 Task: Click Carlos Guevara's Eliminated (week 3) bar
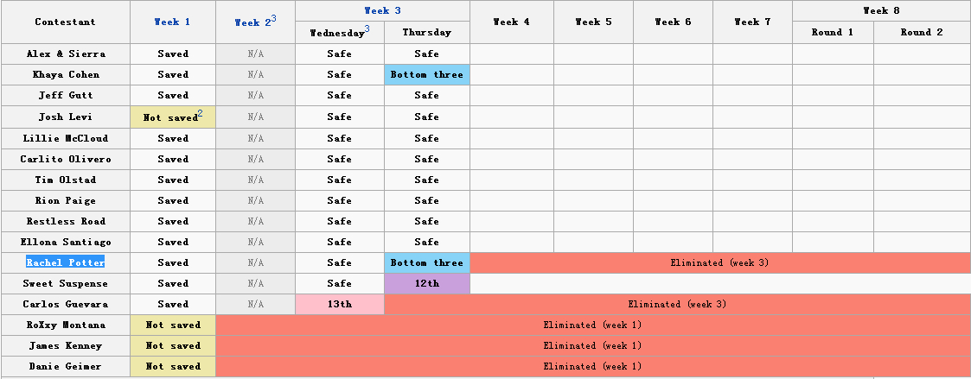[x=677, y=304]
